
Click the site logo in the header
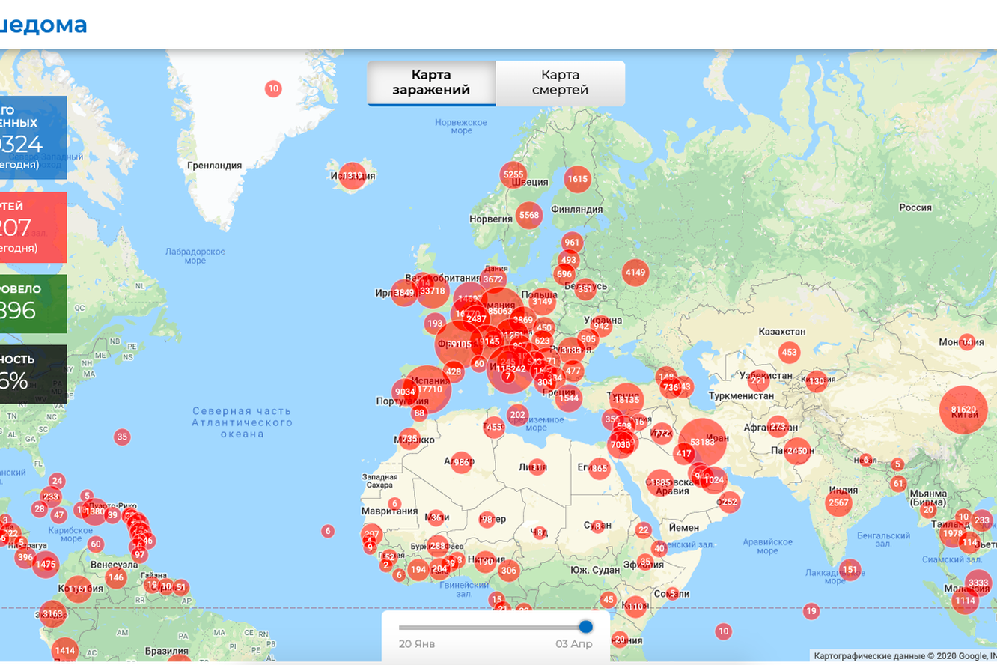point(43,25)
